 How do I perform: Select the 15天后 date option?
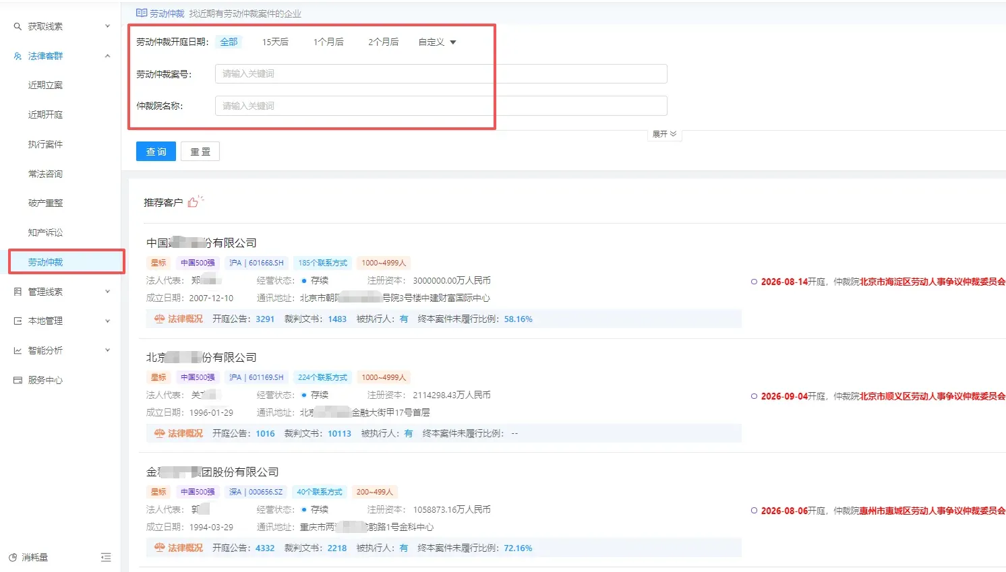(275, 42)
